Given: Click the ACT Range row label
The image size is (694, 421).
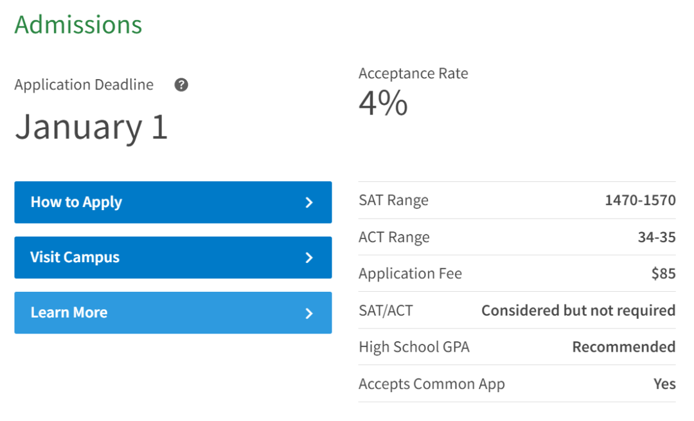Looking at the screenshot, I should point(394,237).
